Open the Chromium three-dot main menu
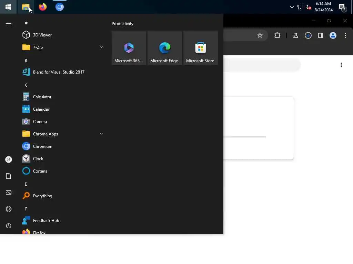The image size is (353, 264). (x=345, y=35)
